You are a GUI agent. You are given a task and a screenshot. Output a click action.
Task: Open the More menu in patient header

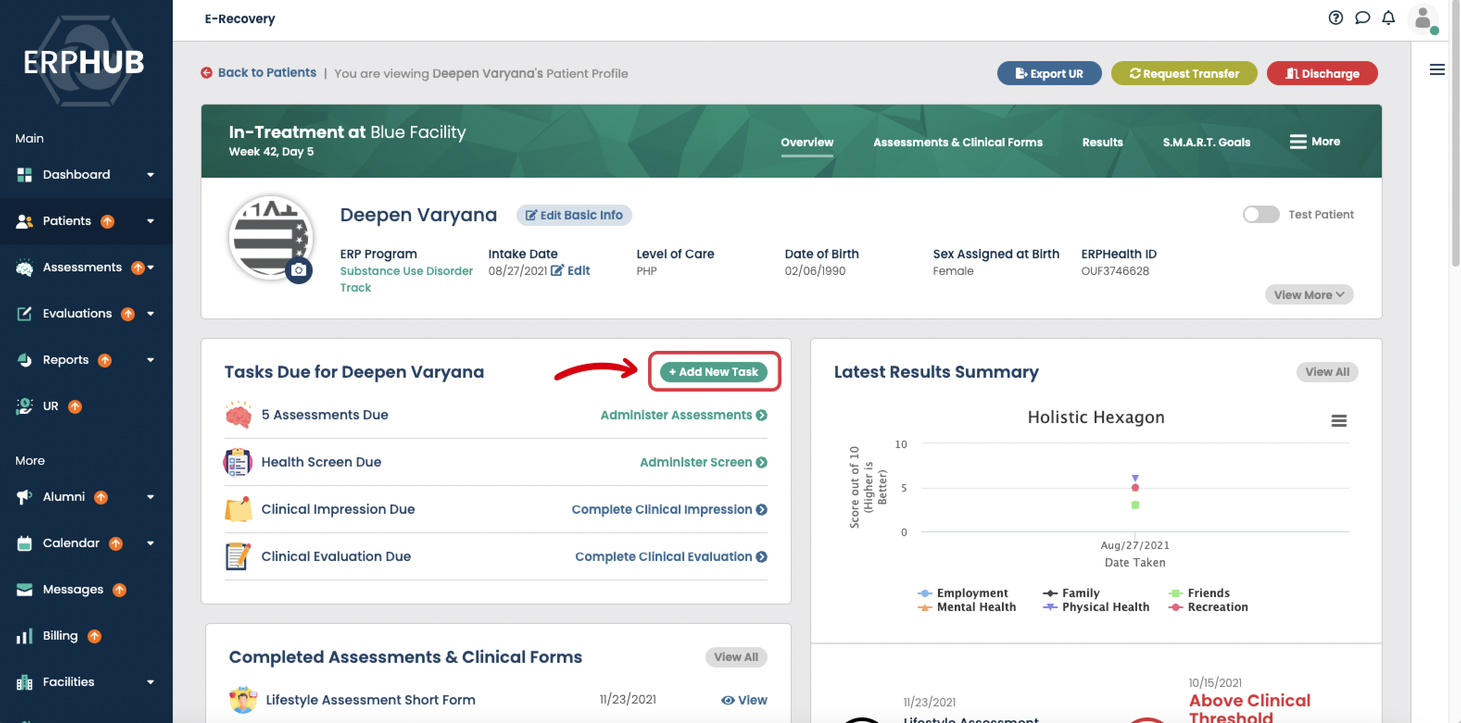click(1315, 142)
